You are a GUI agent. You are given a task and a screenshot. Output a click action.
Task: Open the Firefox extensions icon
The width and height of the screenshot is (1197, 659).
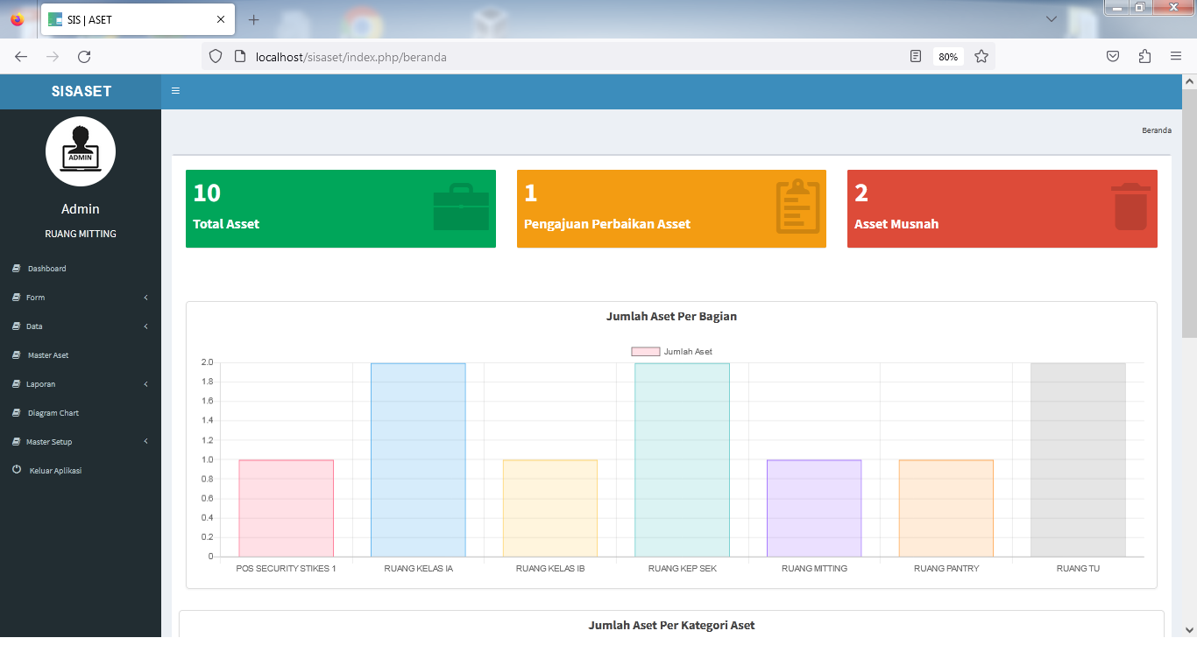(x=1144, y=57)
